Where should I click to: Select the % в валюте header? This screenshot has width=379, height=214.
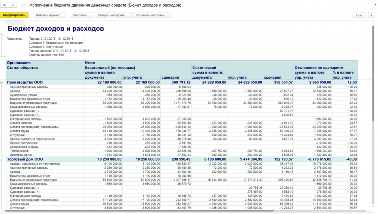[x=345, y=72]
